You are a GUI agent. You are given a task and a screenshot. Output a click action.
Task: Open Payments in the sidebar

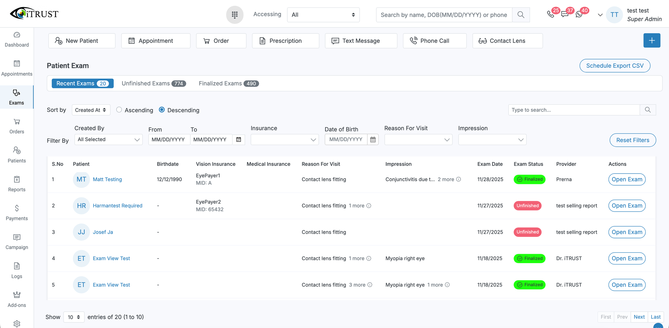click(17, 213)
